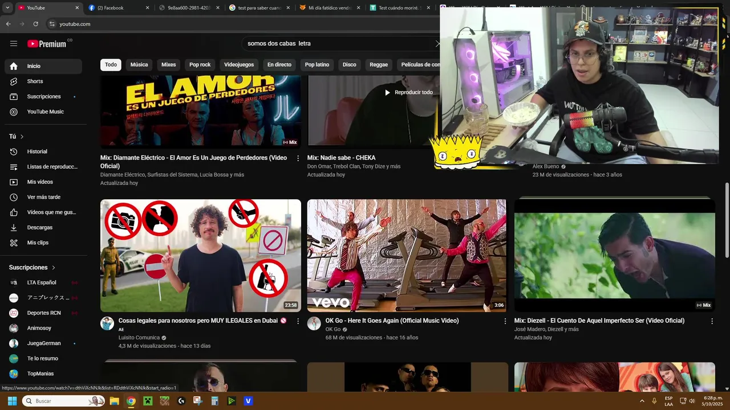Open LTA Español subscription channel
Image resolution: width=730 pixels, height=410 pixels.
pyautogui.click(x=43, y=282)
